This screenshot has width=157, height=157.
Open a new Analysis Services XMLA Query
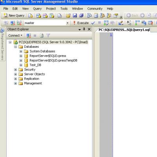pyautogui.click(x=52, y=16)
